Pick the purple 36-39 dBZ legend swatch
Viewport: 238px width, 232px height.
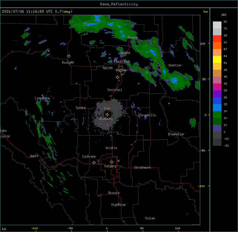pyautogui.click(x=217, y=94)
